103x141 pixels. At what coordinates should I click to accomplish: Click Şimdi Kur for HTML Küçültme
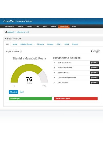94,83
